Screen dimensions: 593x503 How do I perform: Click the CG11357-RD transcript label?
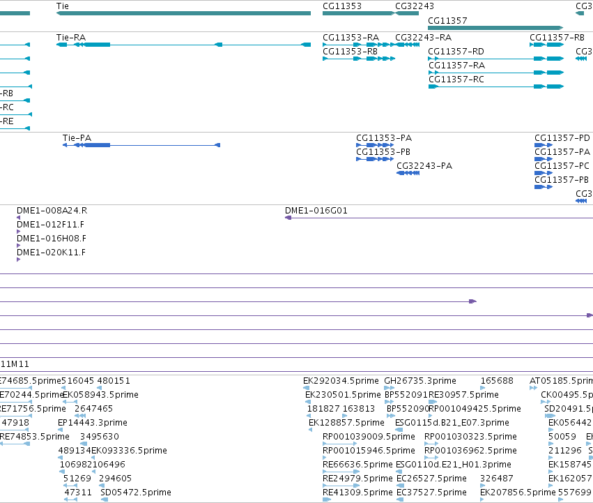tap(456, 52)
